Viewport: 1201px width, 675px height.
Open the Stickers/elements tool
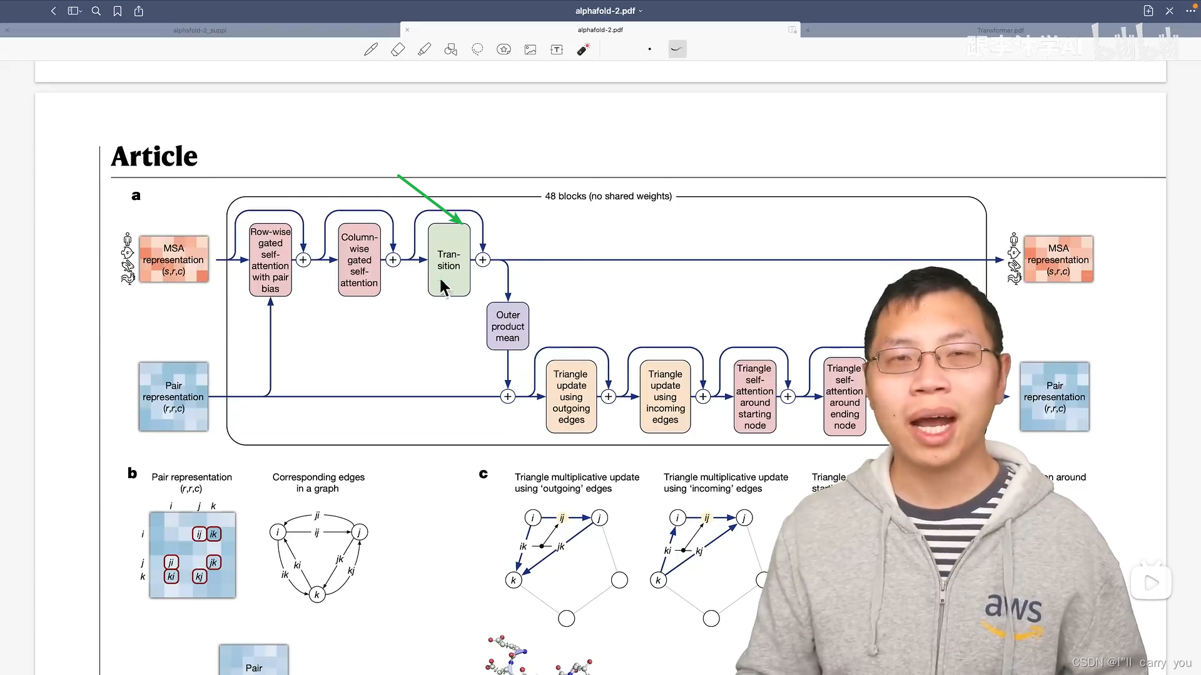(x=504, y=49)
